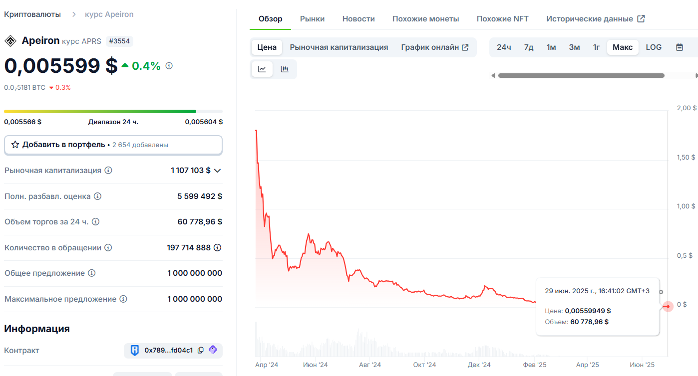Click star icon in Добавить в портфель
The height and width of the screenshot is (376, 698).
(x=15, y=145)
